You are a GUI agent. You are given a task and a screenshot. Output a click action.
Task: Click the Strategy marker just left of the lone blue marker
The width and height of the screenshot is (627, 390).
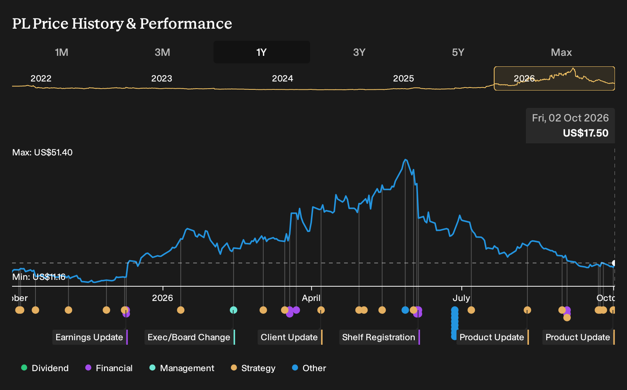[x=382, y=310]
